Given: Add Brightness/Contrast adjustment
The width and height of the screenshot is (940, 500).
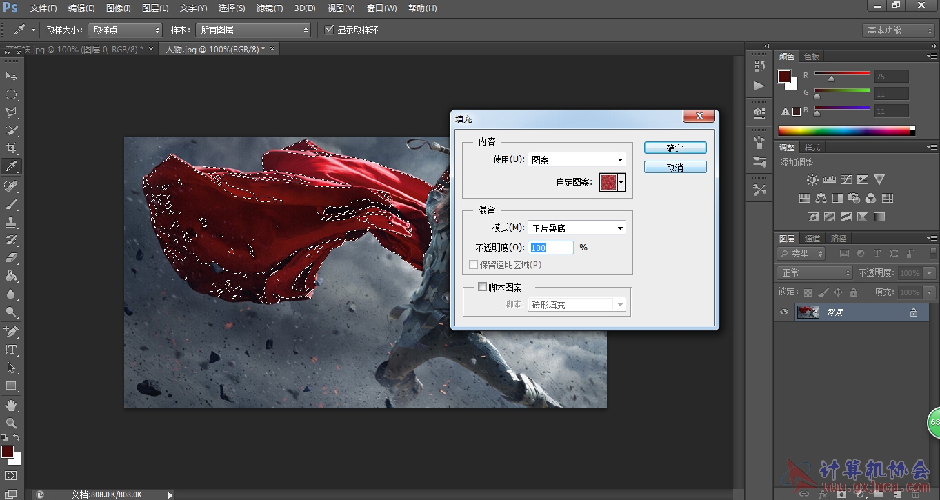Looking at the screenshot, I should pyautogui.click(x=812, y=180).
